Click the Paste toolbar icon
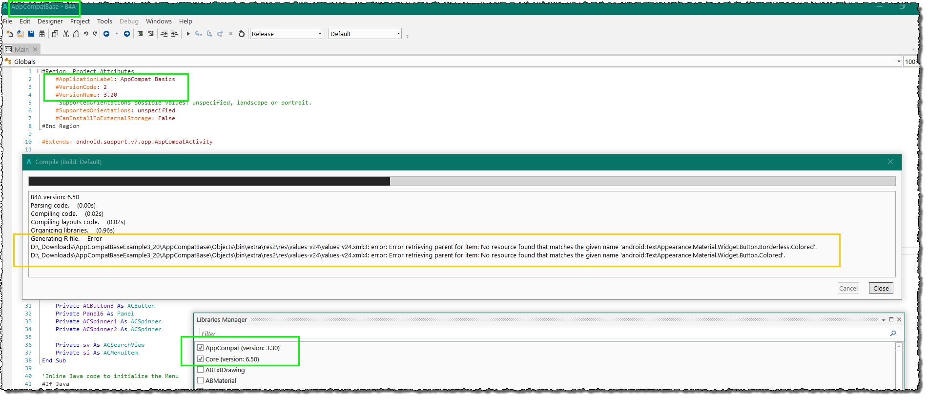 pyautogui.click(x=76, y=34)
